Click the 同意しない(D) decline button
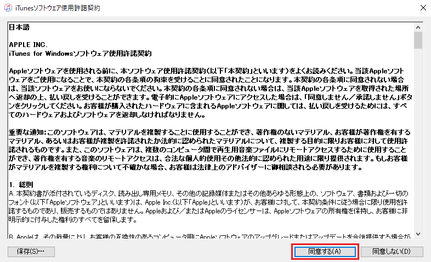The height and width of the screenshot is (262, 431). (392, 252)
